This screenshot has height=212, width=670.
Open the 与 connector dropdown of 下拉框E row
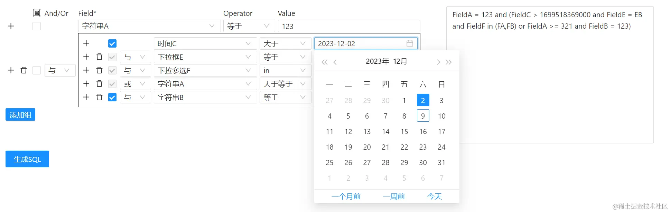coord(135,57)
